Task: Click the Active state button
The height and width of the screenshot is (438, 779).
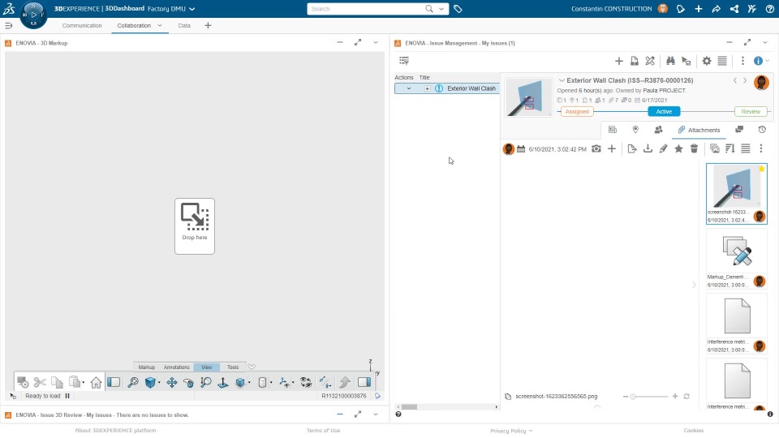Action: [x=664, y=112]
